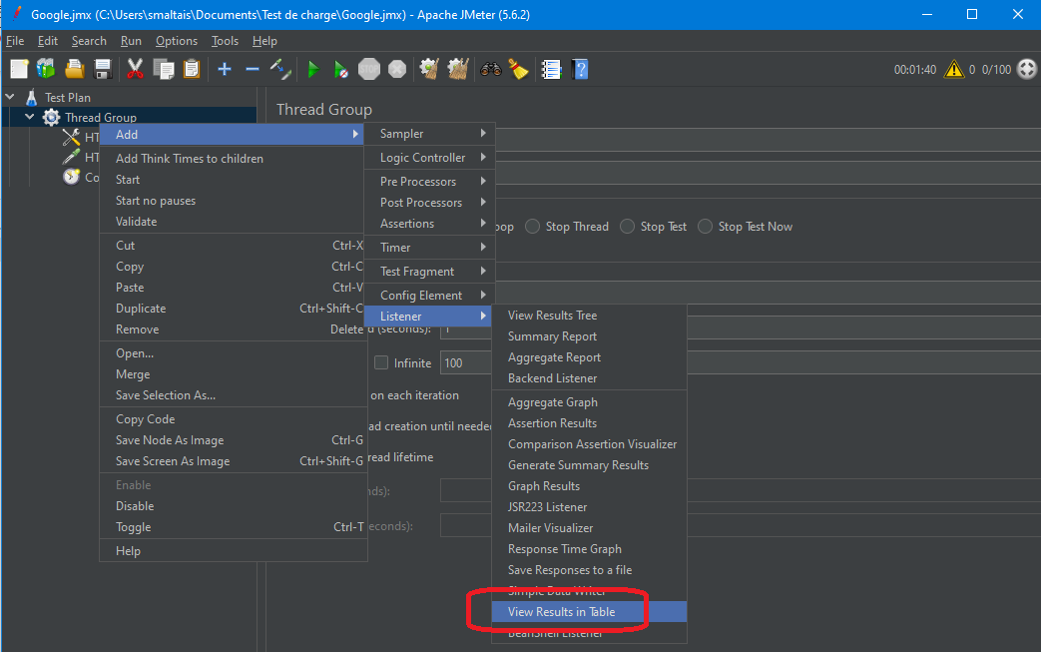1041x652 pixels.
Task: Select Summary Report from Listener submenu
Action: [552, 336]
